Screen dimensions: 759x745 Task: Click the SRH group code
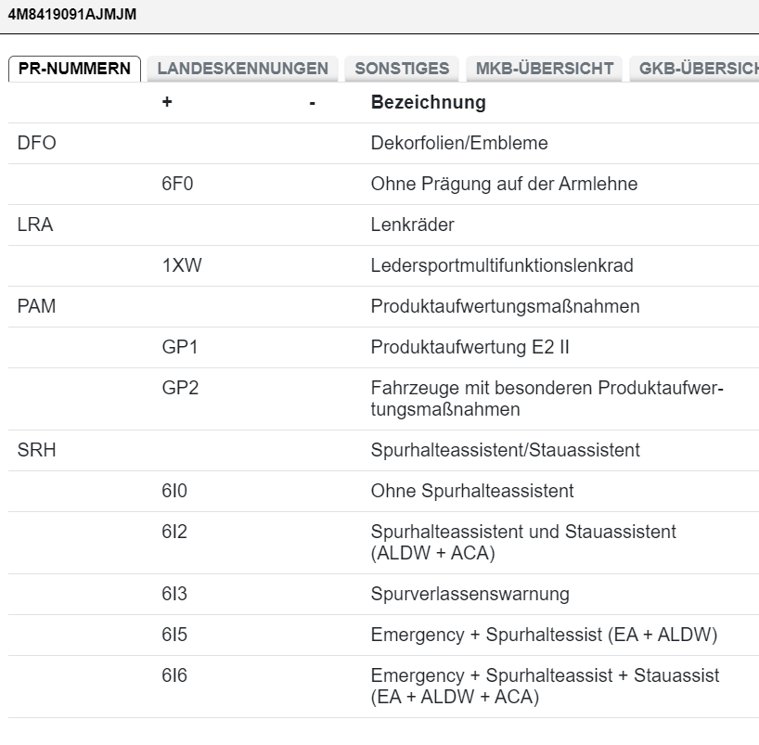click(37, 451)
